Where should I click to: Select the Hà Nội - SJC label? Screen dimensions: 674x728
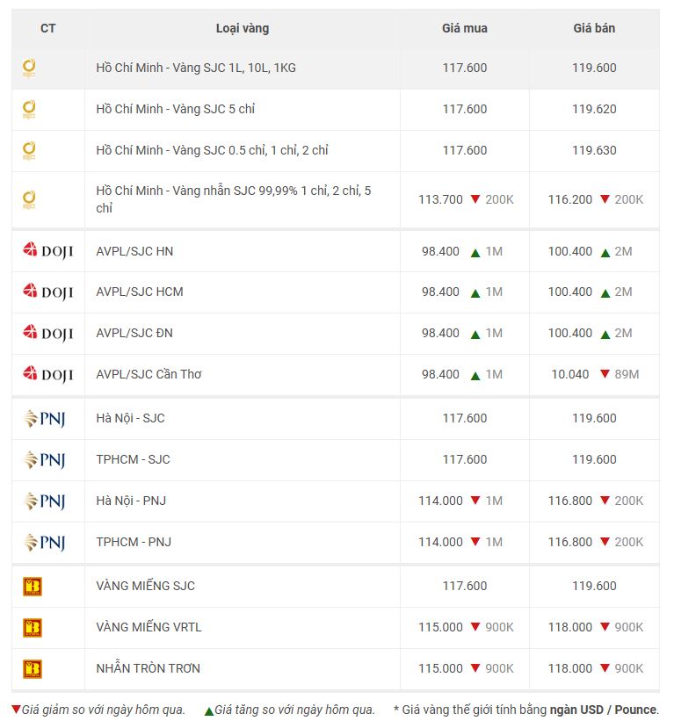tap(131, 418)
